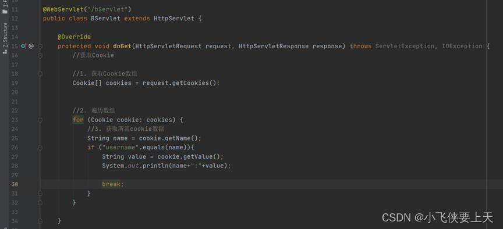
Task: Click the doGet method name
Action: tap(122, 46)
